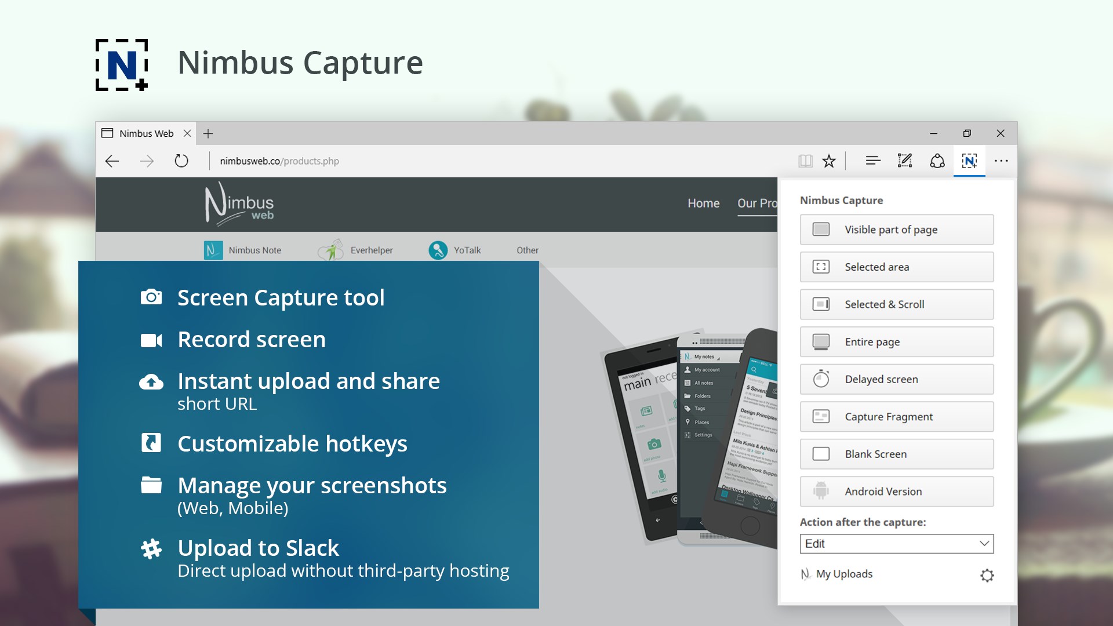Image resolution: width=1113 pixels, height=626 pixels.
Task: Click the Screen Capture tool button
Action: pyautogui.click(x=281, y=297)
